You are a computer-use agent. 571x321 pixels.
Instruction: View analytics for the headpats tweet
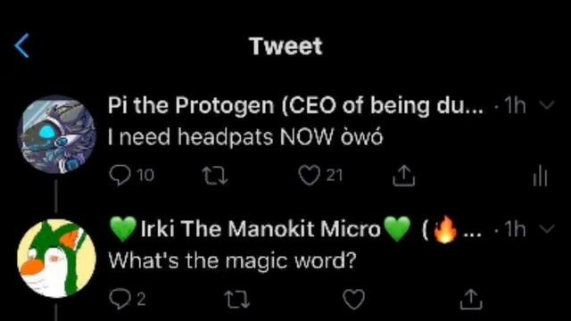540,176
